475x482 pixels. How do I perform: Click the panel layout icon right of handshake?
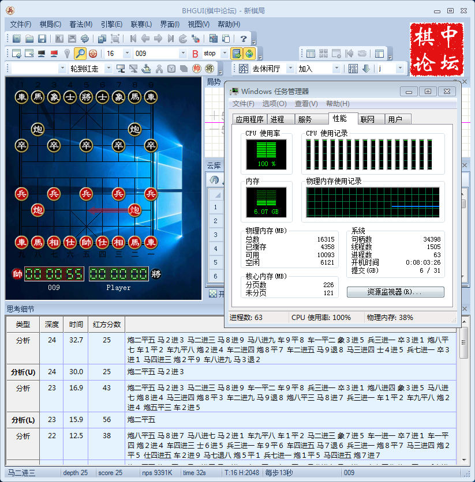[x=379, y=54]
